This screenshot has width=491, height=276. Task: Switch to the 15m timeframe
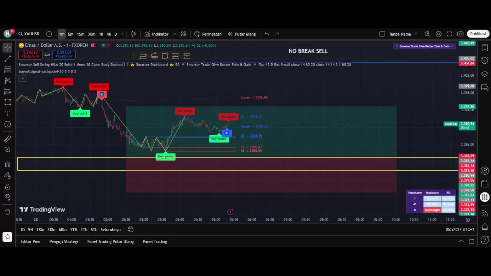click(x=81, y=34)
